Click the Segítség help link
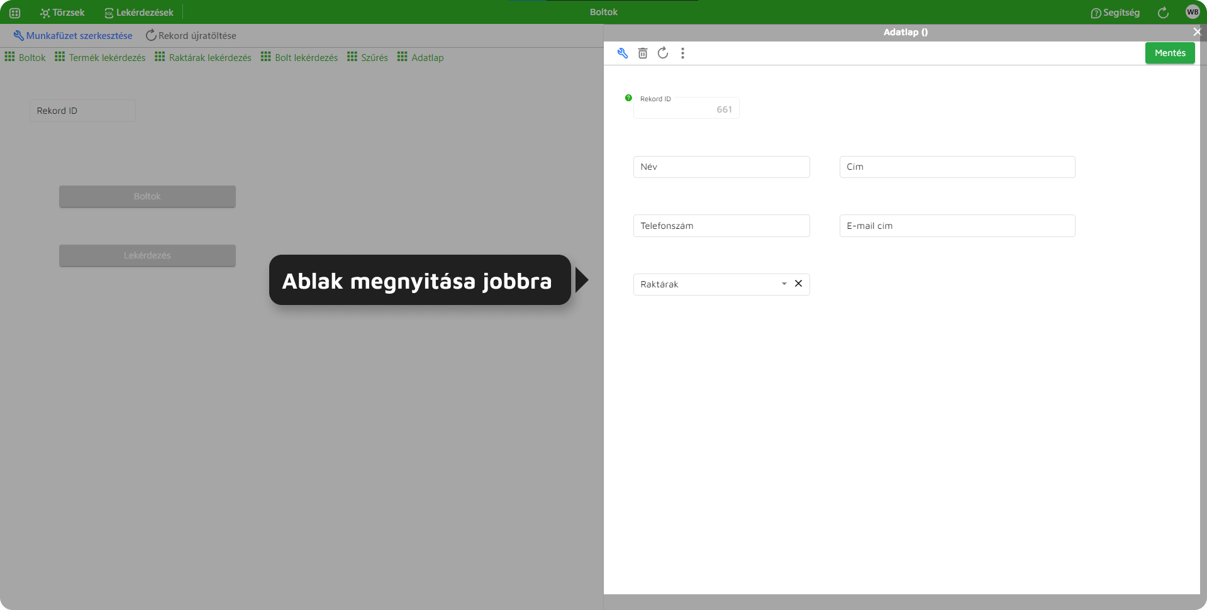 click(x=1115, y=13)
